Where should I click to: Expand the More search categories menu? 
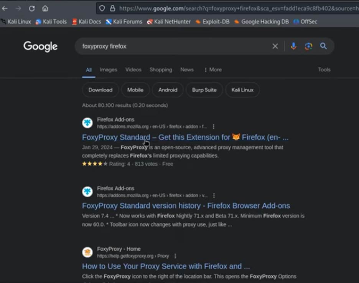coord(213,70)
